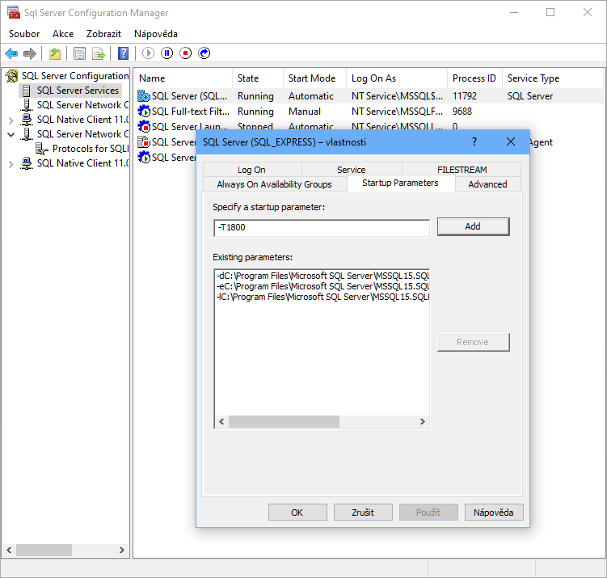This screenshot has height=578, width=607.
Task: Click the up-one-level folder icon
Action: point(55,53)
